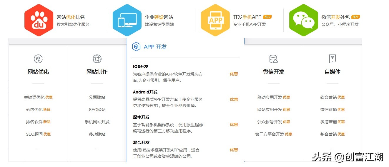Viewport: 389px width, 167px height.
Task: Open 微博营销 link
Action: [328, 122]
